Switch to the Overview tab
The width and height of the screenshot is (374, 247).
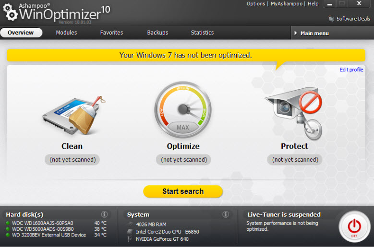point(21,33)
